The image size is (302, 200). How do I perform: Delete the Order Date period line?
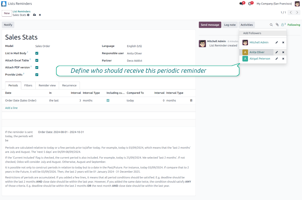(x=191, y=100)
